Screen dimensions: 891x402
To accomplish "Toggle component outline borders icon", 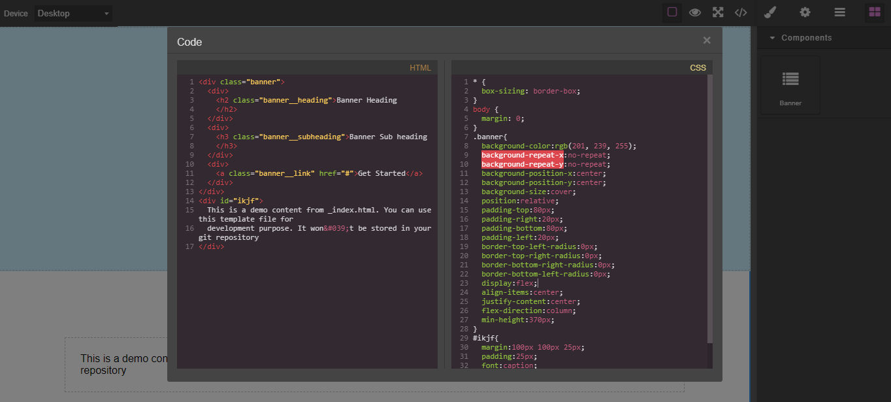I will pos(672,12).
